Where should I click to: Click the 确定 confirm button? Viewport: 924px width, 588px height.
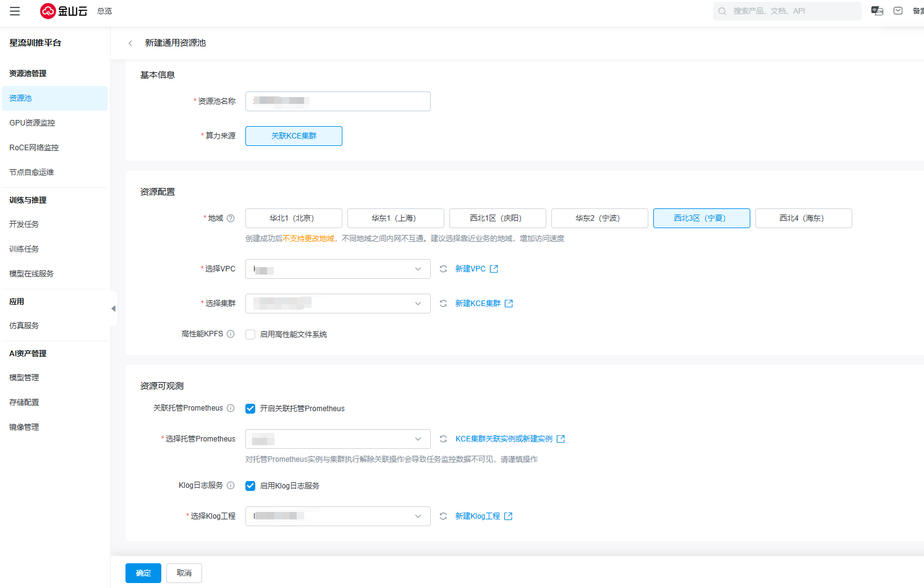point(143,573)
